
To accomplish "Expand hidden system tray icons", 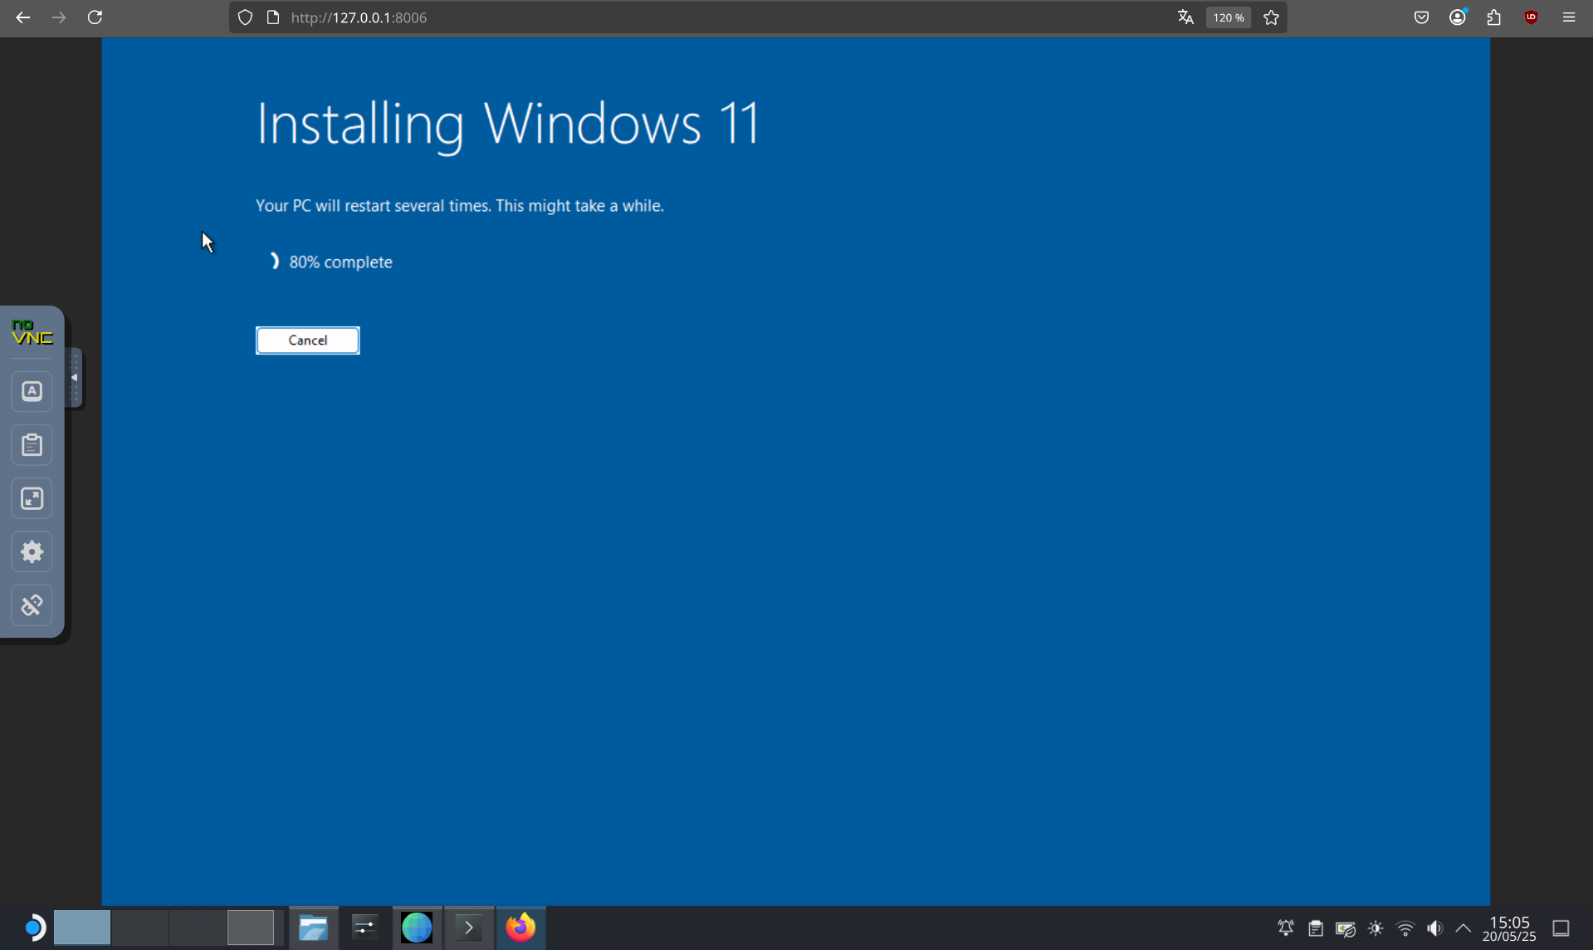I will (1464, 928).
